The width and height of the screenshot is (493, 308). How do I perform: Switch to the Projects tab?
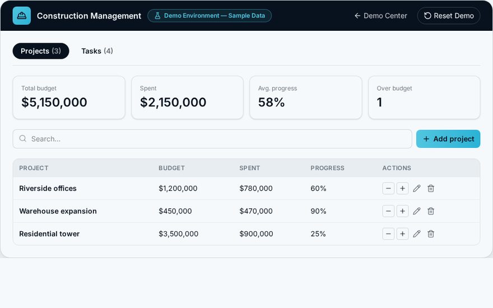[41, 51]
